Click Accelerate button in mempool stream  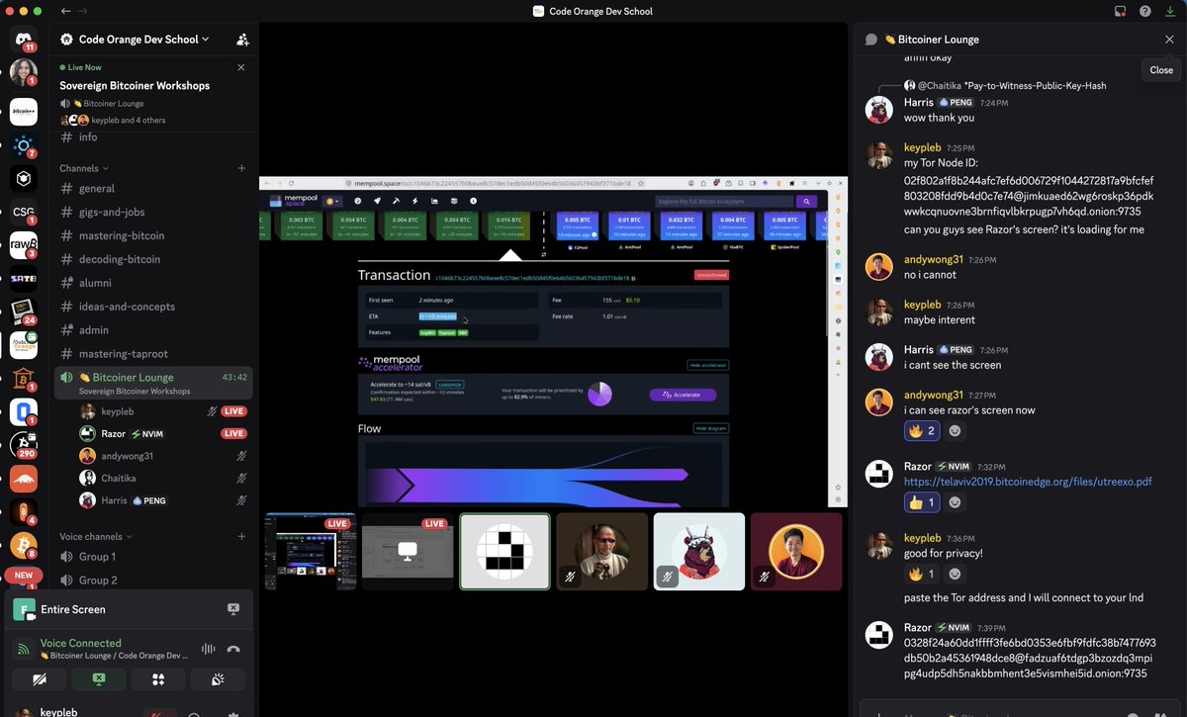coord(683,395)
